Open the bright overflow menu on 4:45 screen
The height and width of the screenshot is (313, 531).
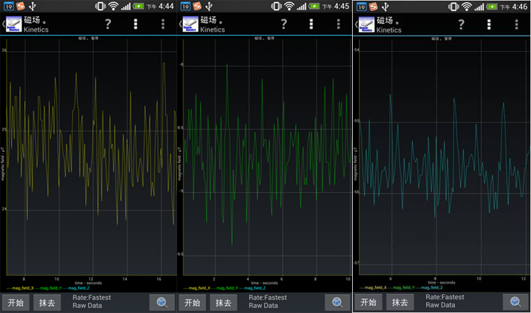tap(311, 24)
